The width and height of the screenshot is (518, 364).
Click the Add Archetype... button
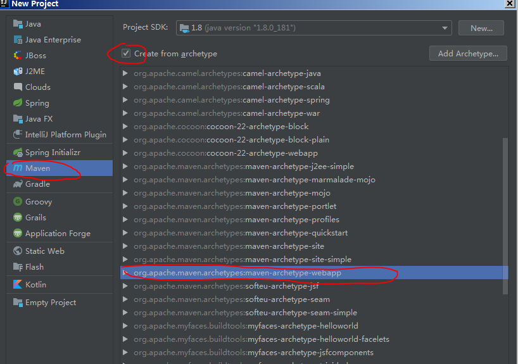click(468, 54)
